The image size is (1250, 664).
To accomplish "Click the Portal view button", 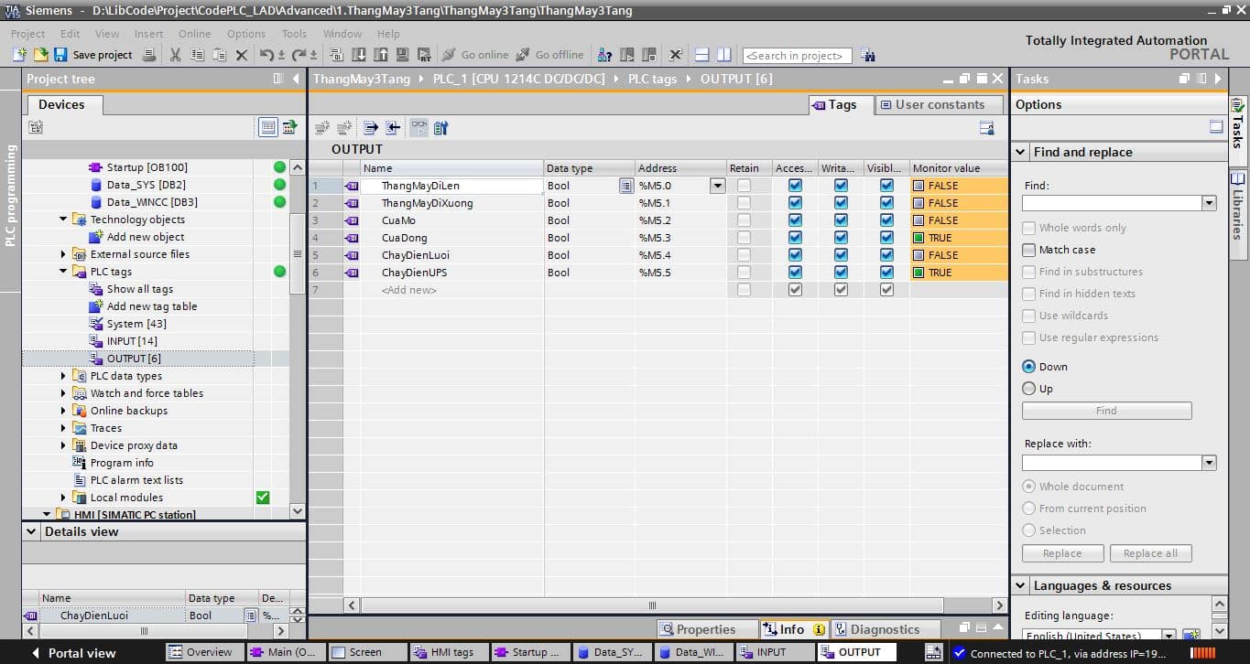I will tap(75, 653).
